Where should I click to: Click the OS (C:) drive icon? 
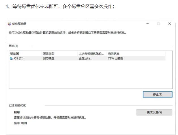pos(12,58)
